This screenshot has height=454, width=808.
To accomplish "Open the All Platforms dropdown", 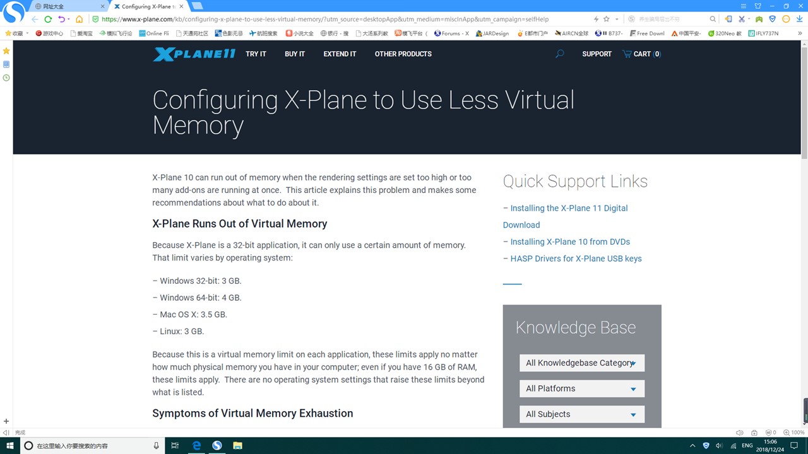I will pyautogui.click(x=582, y=388).
